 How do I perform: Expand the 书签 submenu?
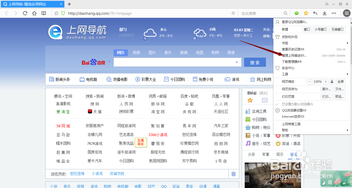(312, 43)
